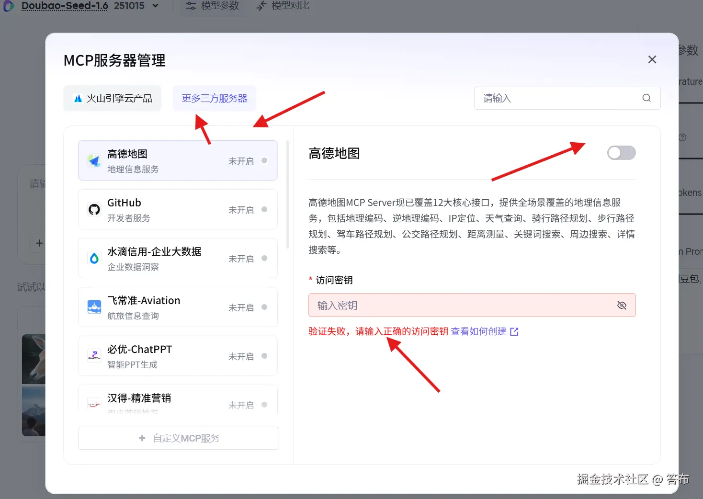
Task: Select the 必优-ChatPPT row
Action: (x=178, y=356)
